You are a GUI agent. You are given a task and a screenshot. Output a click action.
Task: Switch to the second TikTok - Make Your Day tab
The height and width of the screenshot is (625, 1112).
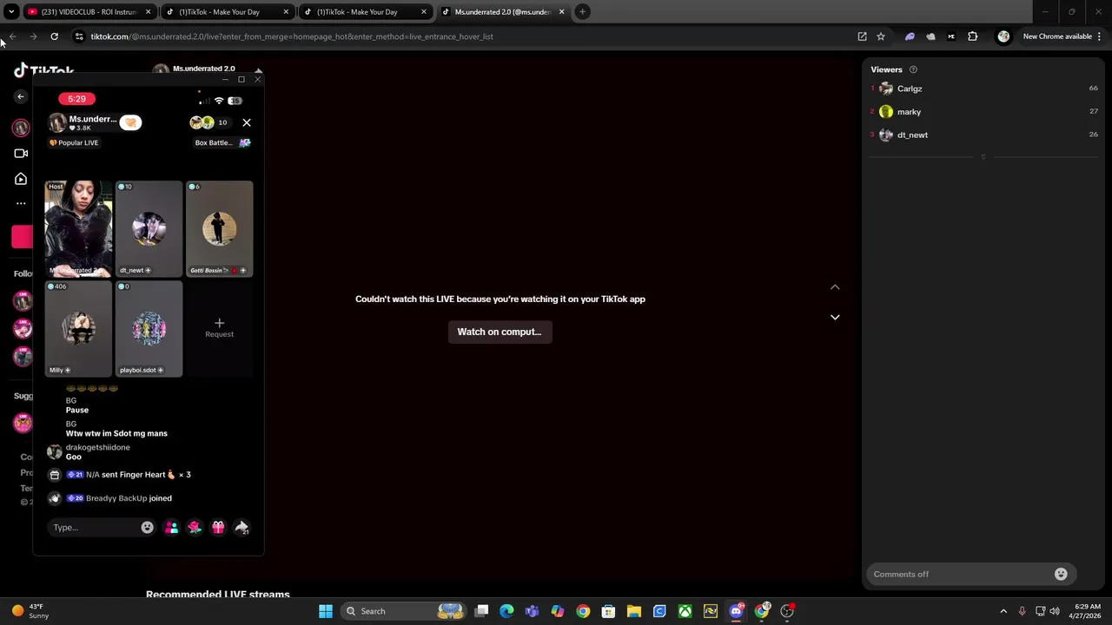point(365,12)
